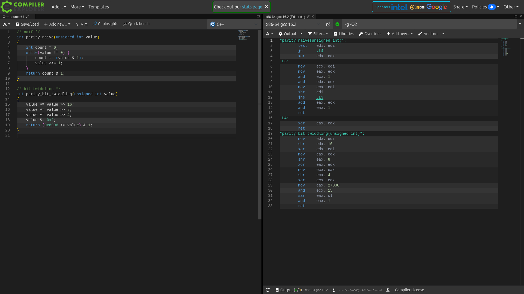Click the Intel sponsor logo
Viewport: 524px width, 294px height.
tap(399, 7)
